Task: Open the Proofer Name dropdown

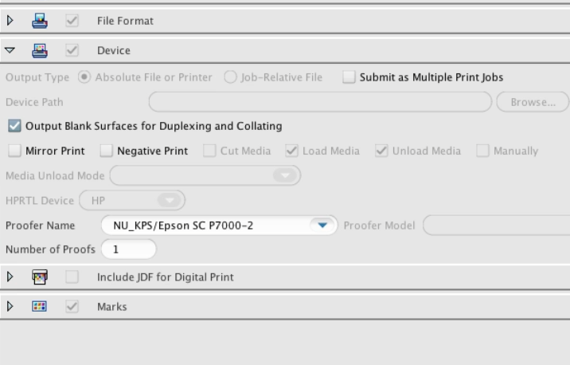Action: coord(220,226)
